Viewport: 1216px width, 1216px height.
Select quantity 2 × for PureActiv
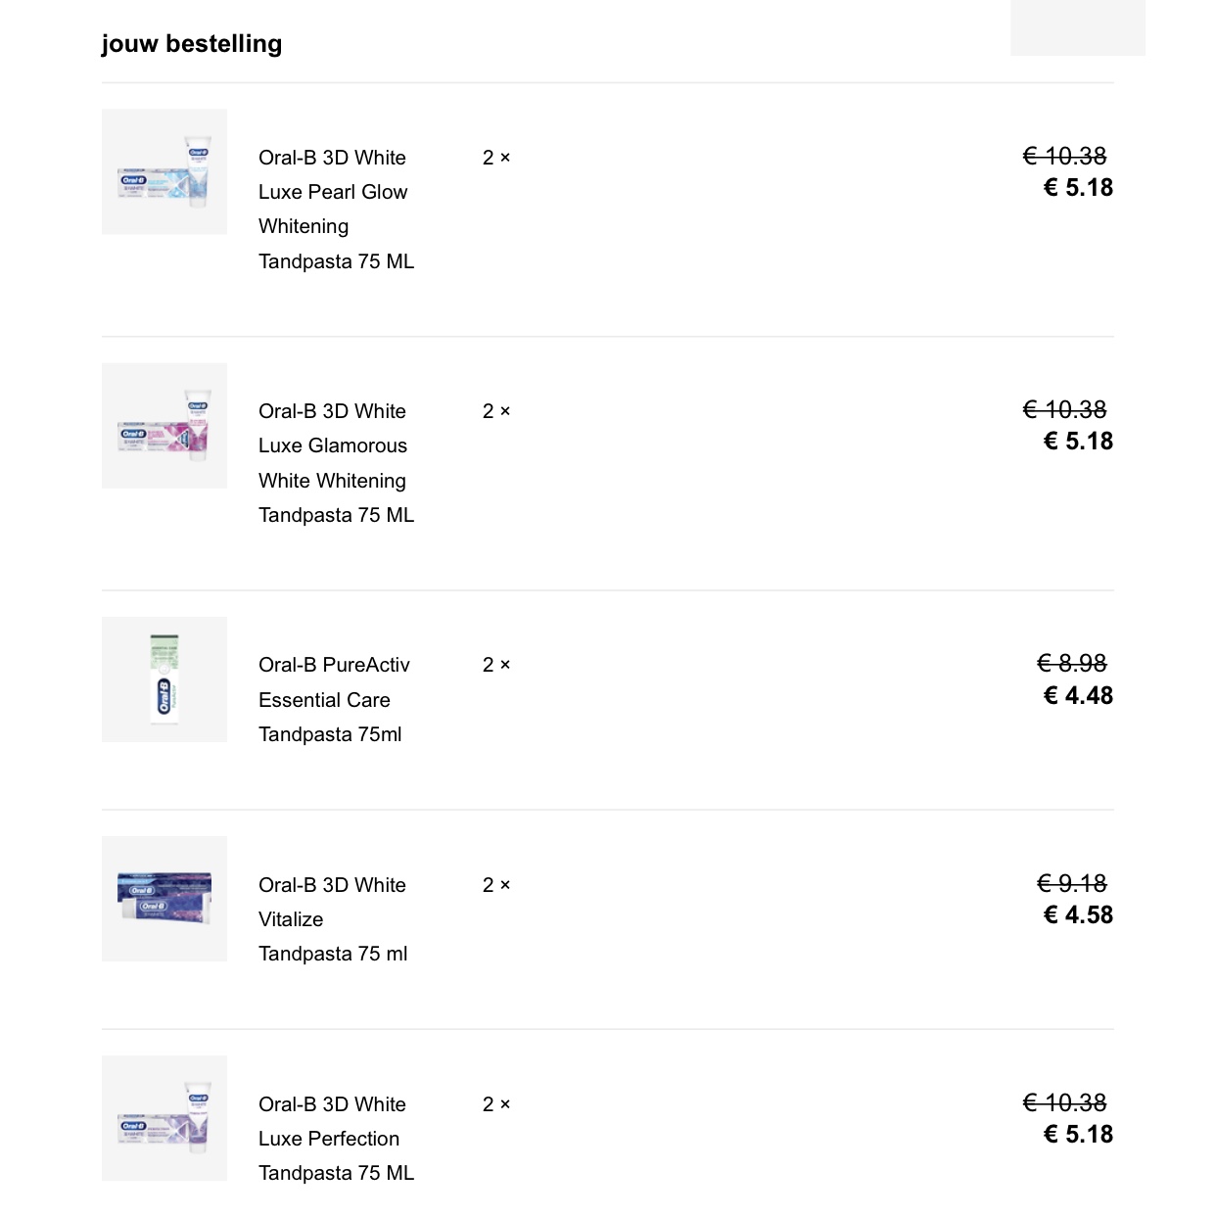496,665
